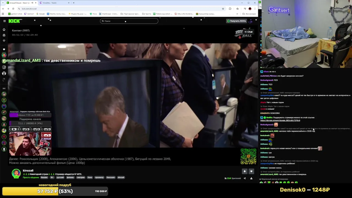
Task: Open the Chat toggle button over the video
Action: click(x=248, y=32)
